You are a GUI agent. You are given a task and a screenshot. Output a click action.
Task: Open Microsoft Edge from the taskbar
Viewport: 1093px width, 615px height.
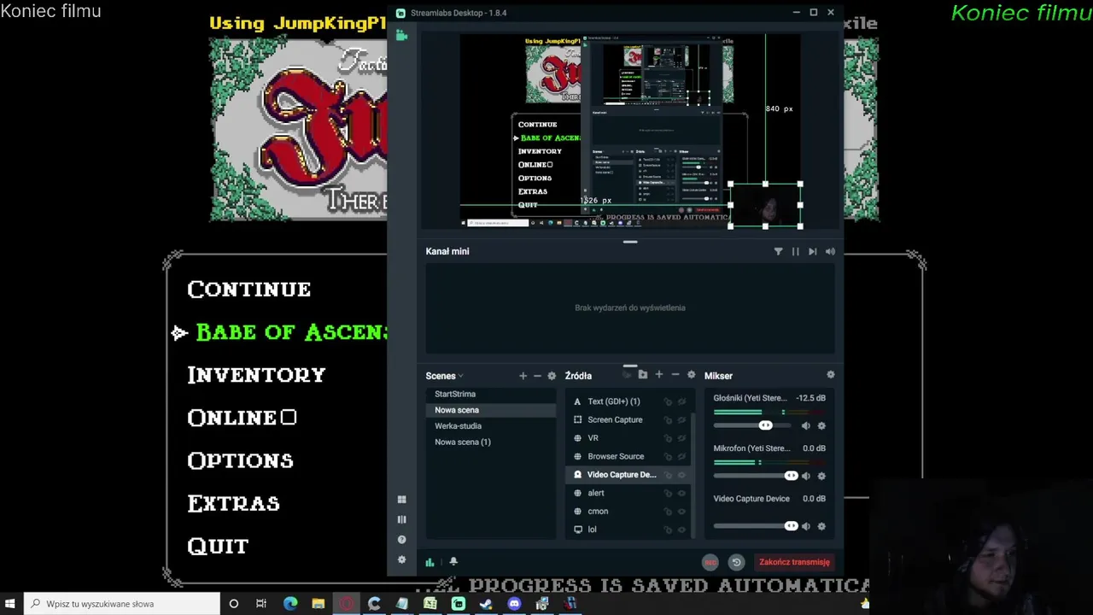tap(290, 604)
